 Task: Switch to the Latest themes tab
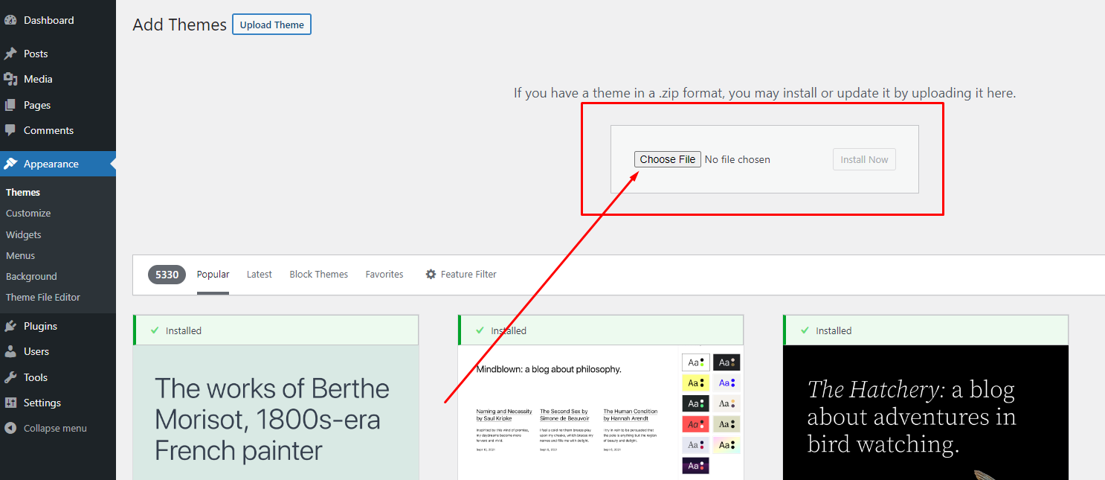click(x=259, y=275)
